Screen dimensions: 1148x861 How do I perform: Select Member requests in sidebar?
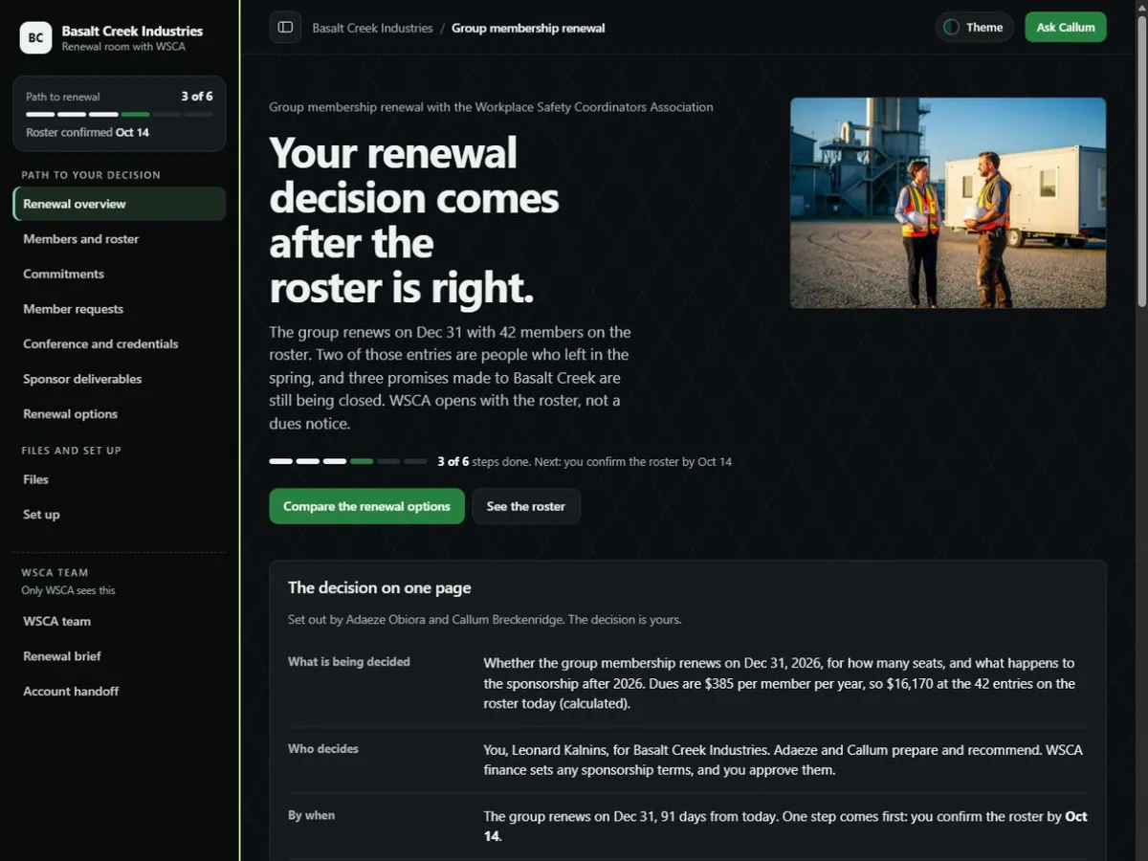coord(120,309)
